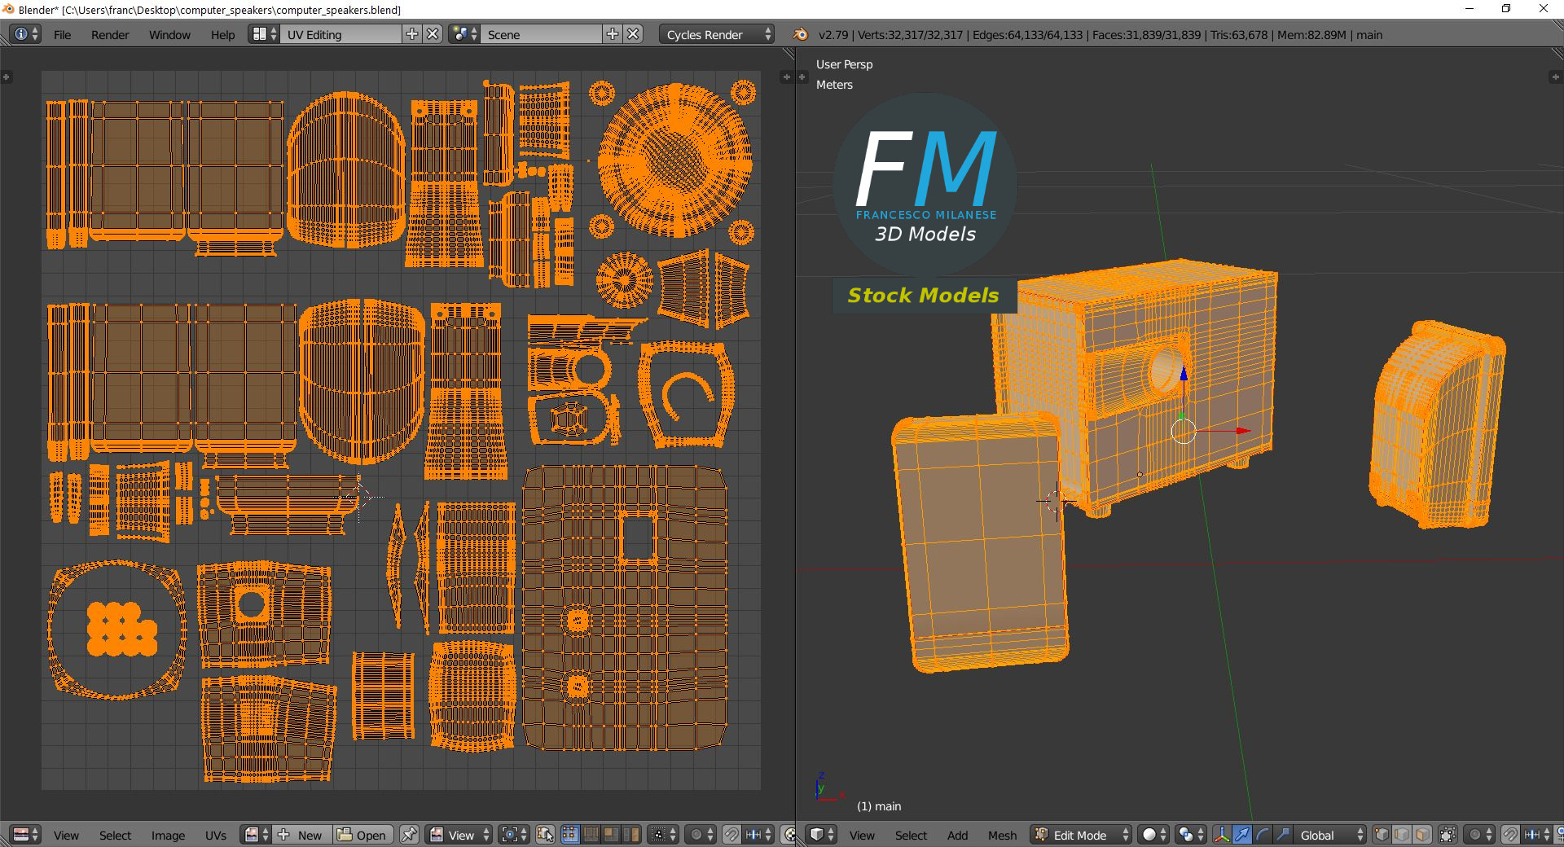Select UV edge selection mode
This screenshot has height=847, width=1564.
pos(591,835)
